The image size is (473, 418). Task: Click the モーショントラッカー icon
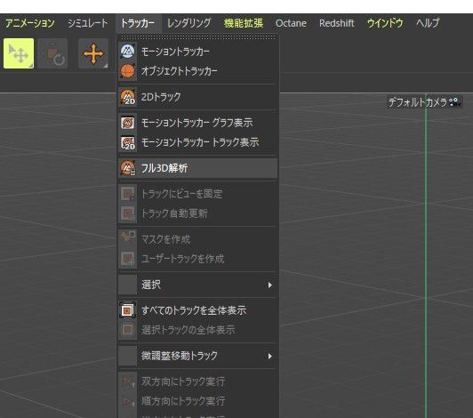(128, 52)
